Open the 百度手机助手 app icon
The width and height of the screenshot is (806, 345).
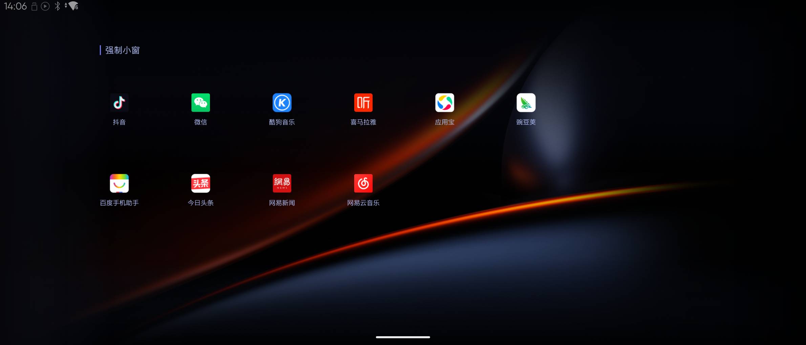point(119,183)
